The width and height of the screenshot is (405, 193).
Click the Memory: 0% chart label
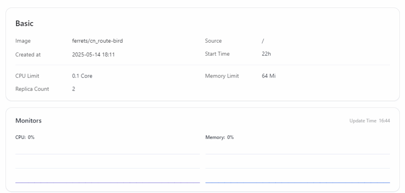[x=220, y=137]
